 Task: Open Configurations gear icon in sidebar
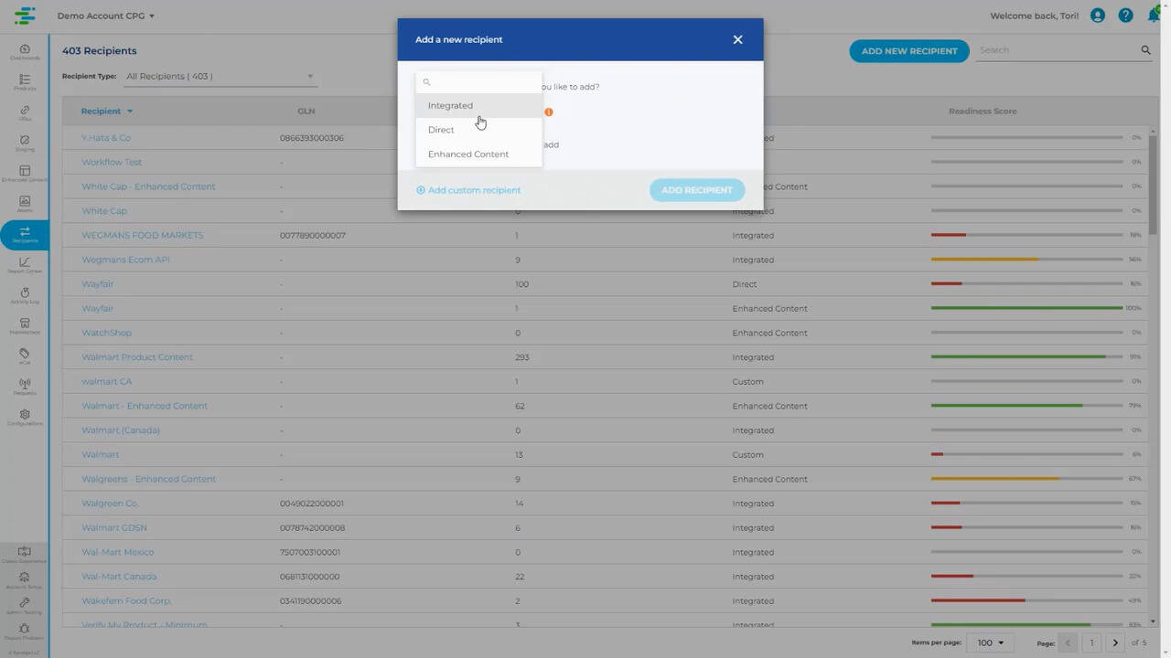click(25, 417)
